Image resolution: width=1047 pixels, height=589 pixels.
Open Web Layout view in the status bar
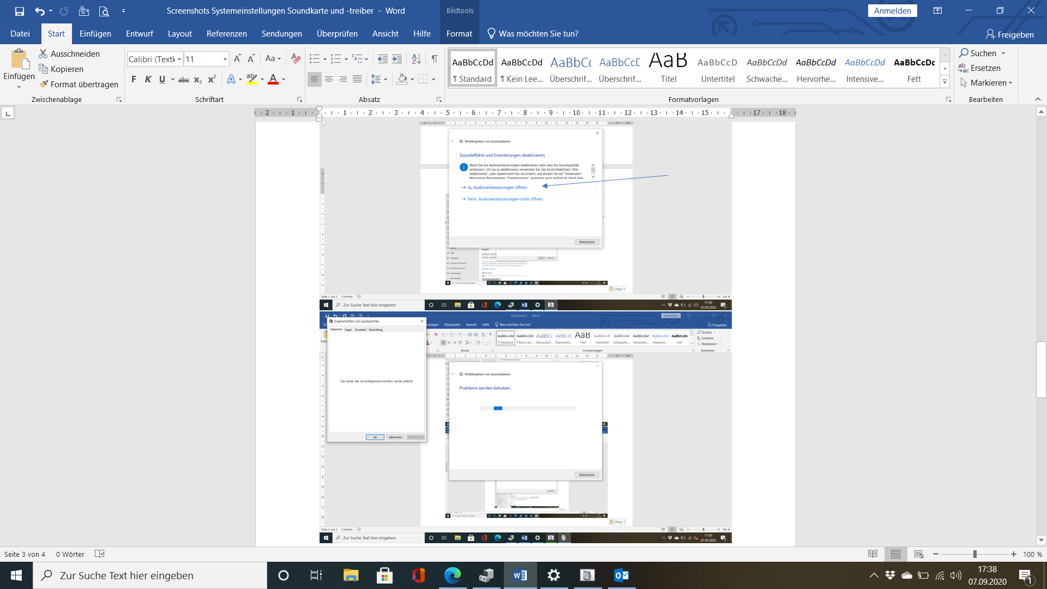click(919, 554)
